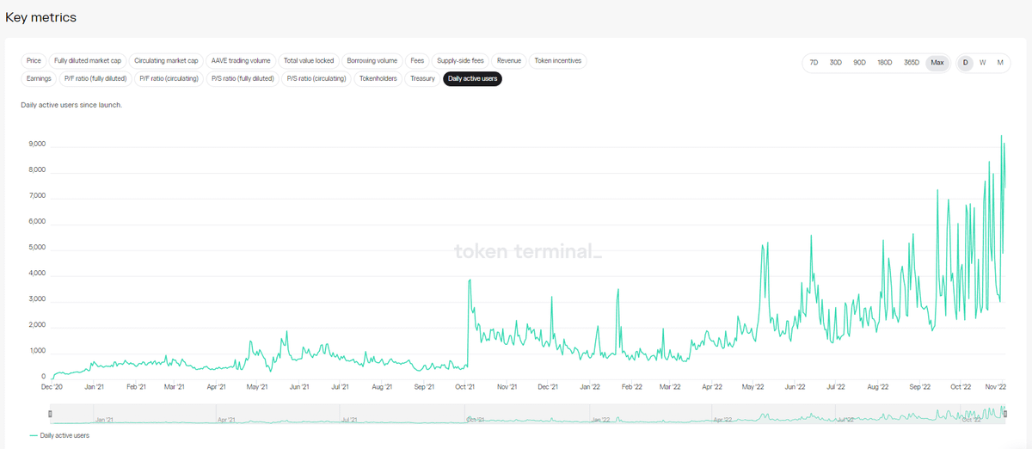Switch granularity to weekly (W)
Viewport: 1032px width, 449px height.
tap(982, 63)
